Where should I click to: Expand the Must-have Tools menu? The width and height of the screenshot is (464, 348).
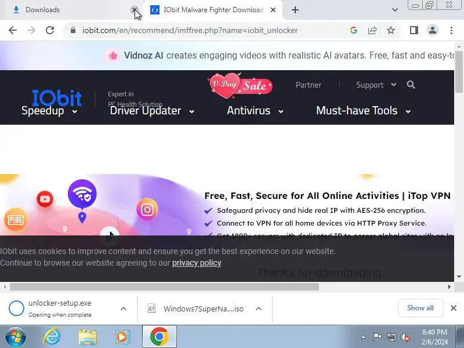coord(364,111)
